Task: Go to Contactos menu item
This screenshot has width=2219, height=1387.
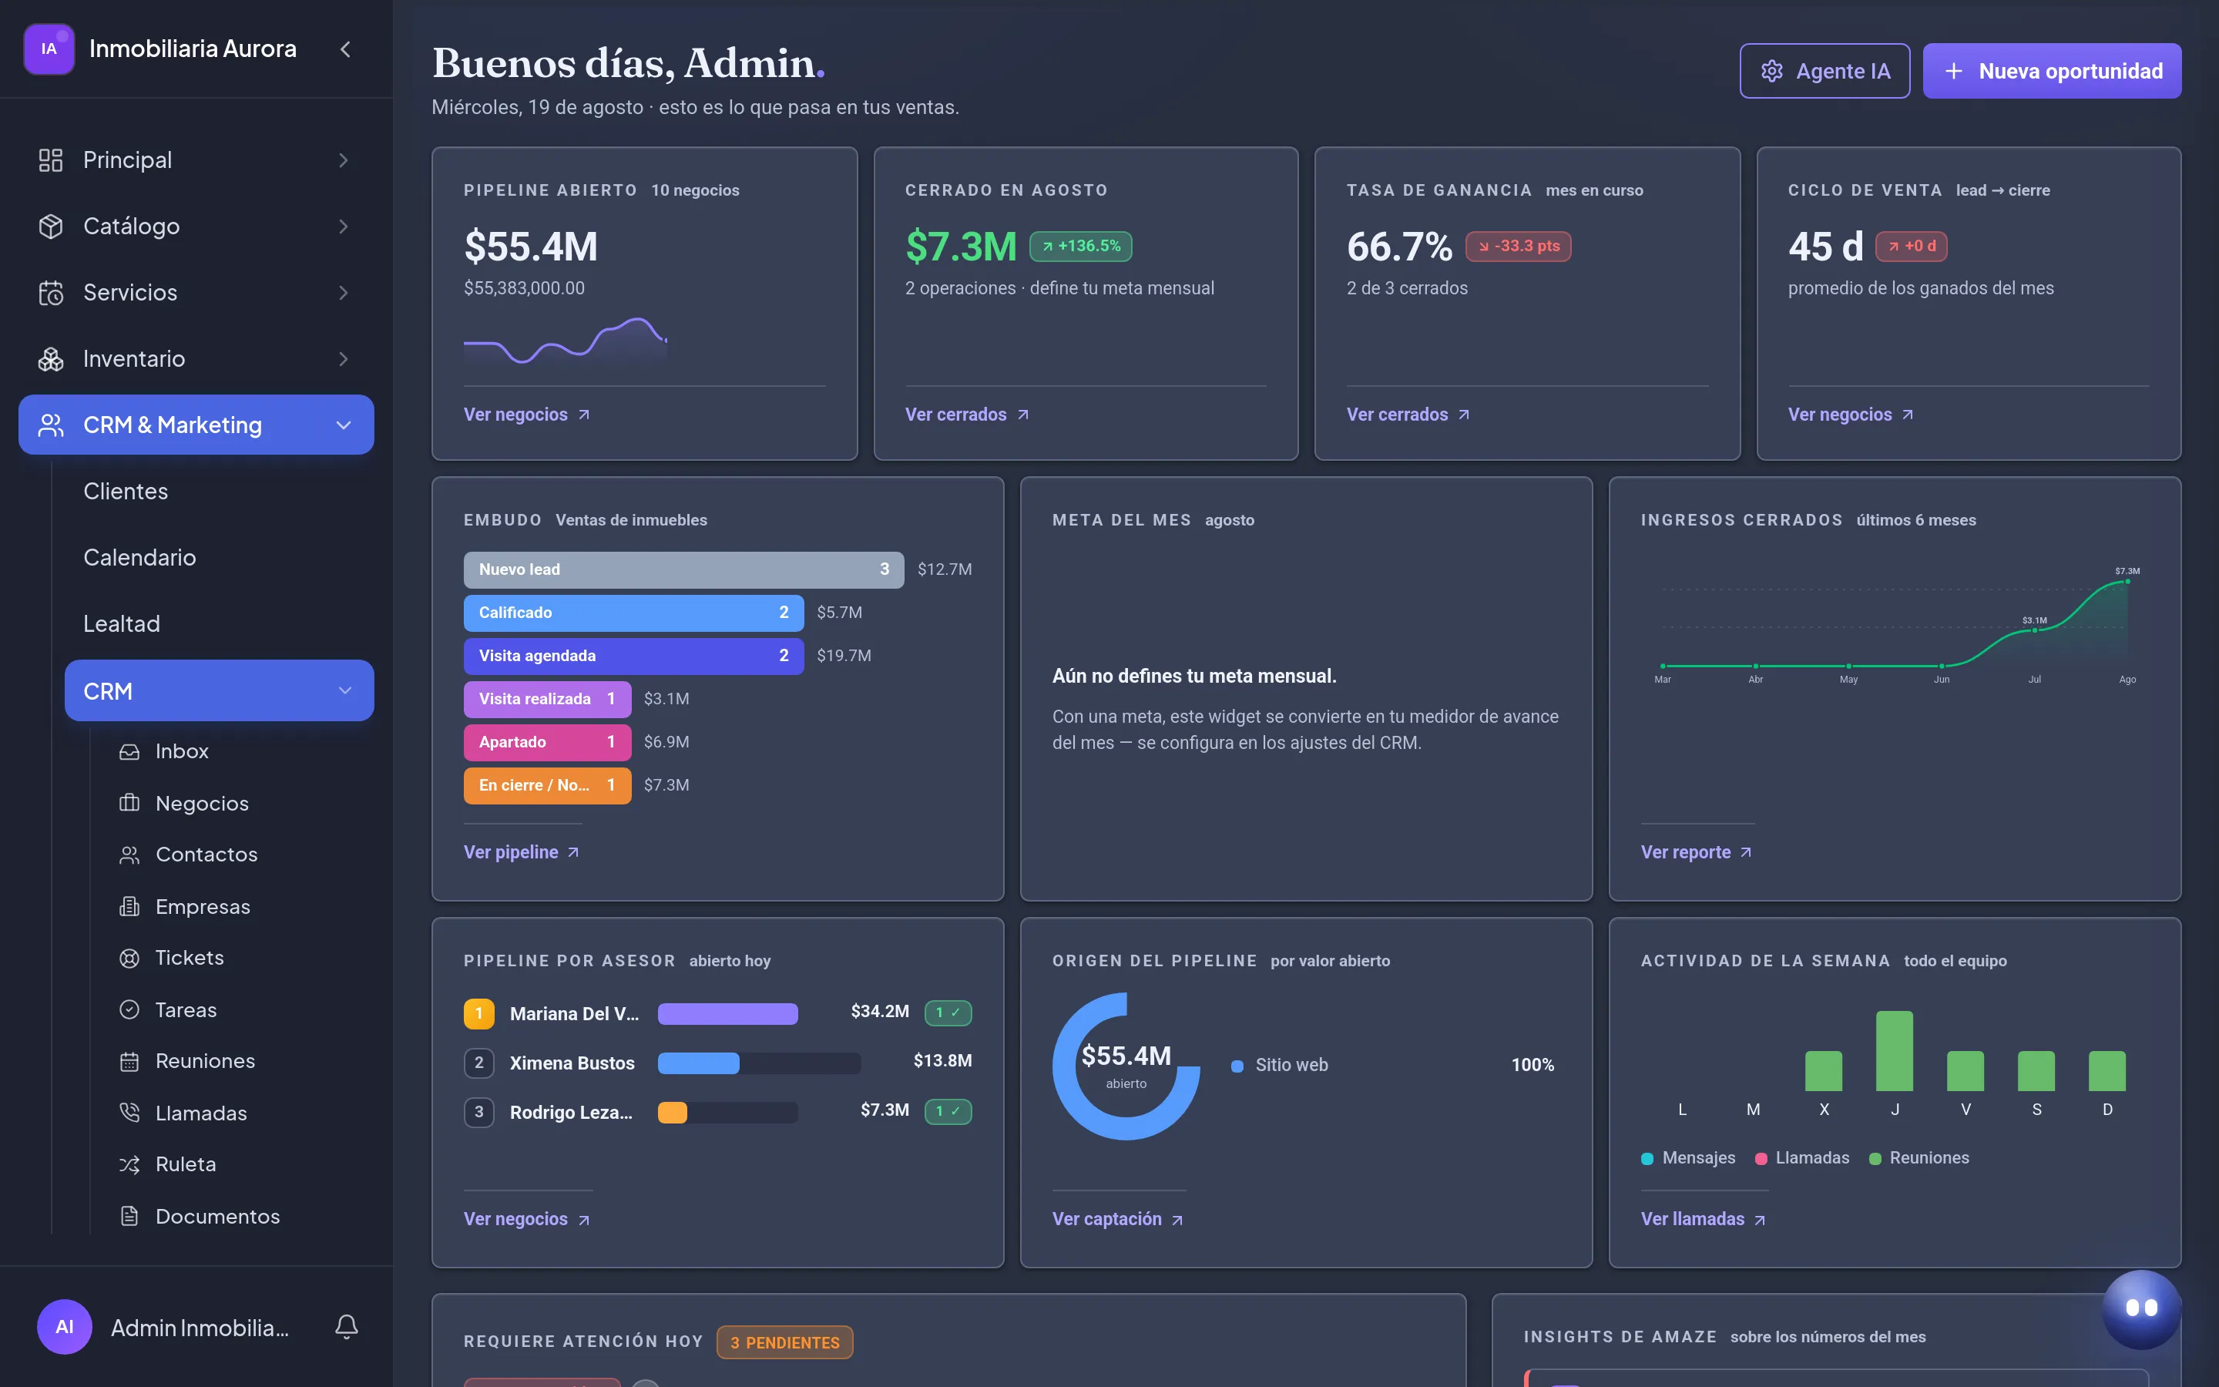Action: (206, 855)
